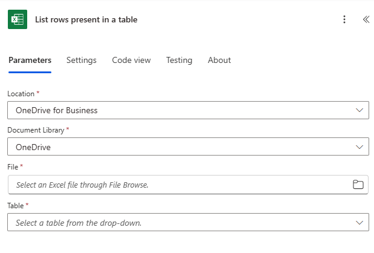Image resolution: width=374 pixels, height=253 pixels.
Task: Select the Testing tab
Action: coord(179,60)
